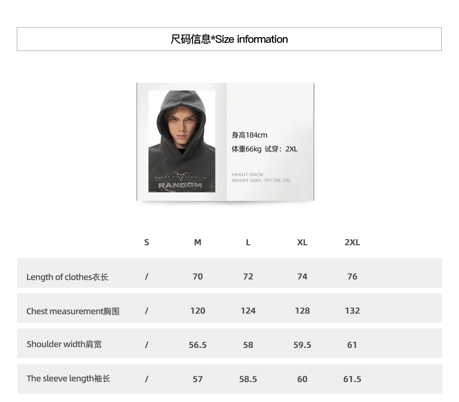This screenshot has width=459, height=402.
Task: Click chest measurement value 124
Action: 248,311
